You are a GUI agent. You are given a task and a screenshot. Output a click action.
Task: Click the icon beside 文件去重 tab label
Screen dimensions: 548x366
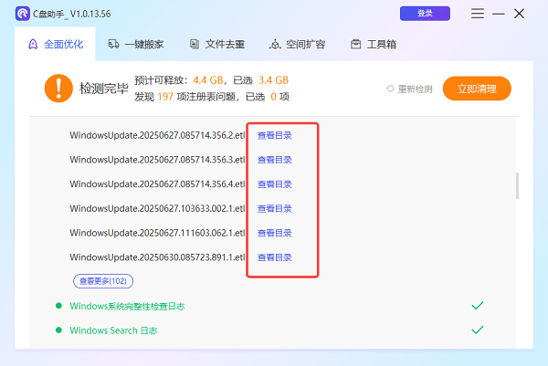point(195,45)
